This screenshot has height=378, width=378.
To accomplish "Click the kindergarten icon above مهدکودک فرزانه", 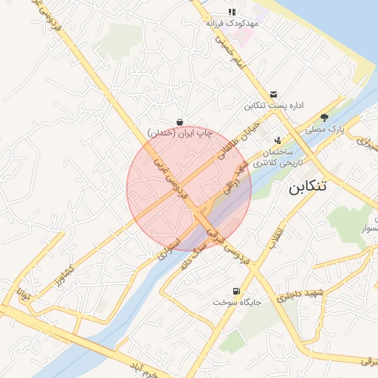I will [x=232, y=12].
